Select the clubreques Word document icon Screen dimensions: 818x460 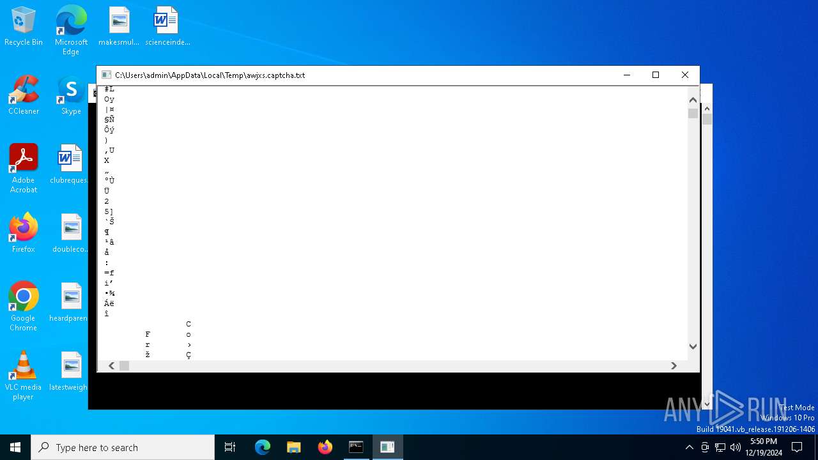click(x=69, y=164)
